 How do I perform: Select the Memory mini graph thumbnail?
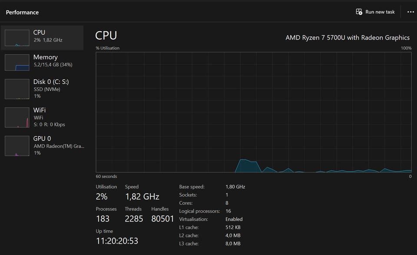click(17, 63)
